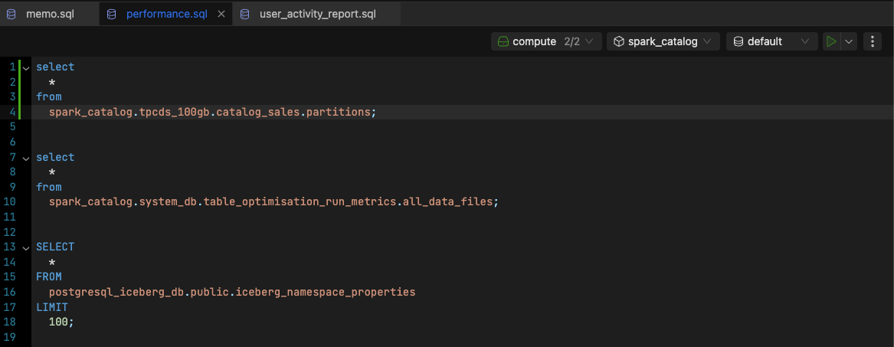Click the value 100; on line 18
Image resolution: width=894 pixels, height=347 pixels.
(x=61, y=322)
